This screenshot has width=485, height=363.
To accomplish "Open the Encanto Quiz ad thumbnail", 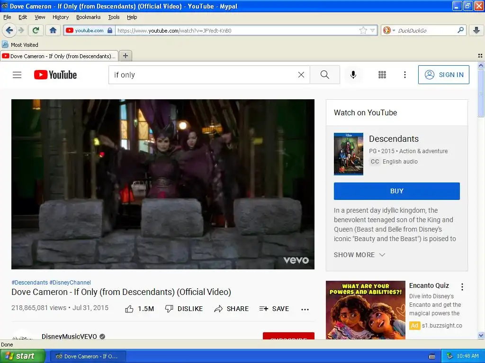I will [x=365, y=310].
